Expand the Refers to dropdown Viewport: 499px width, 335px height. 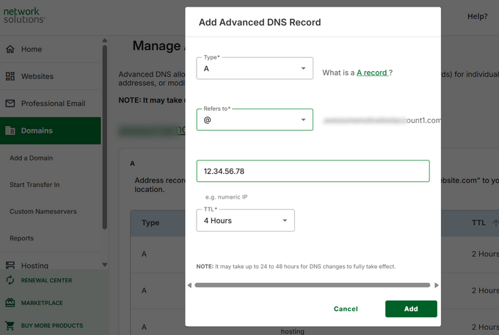pos(255,119)
